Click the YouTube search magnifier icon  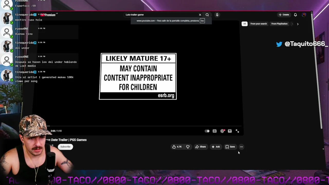click(207, 15)
